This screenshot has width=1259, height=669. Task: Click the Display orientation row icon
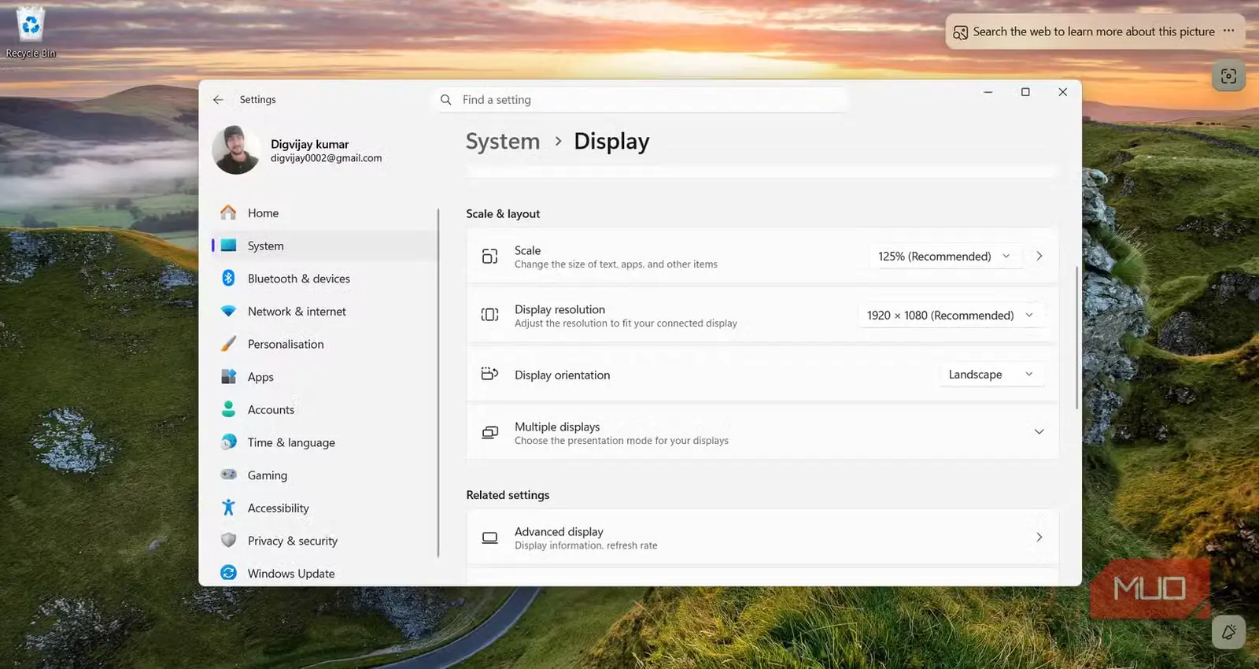pyautogui.click(x=489, y=374)
